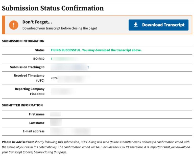This screenshot has height=158, width=194.
Task: Select the SUBMITTER INFORMATION section header
Action: tap(22, 105)
